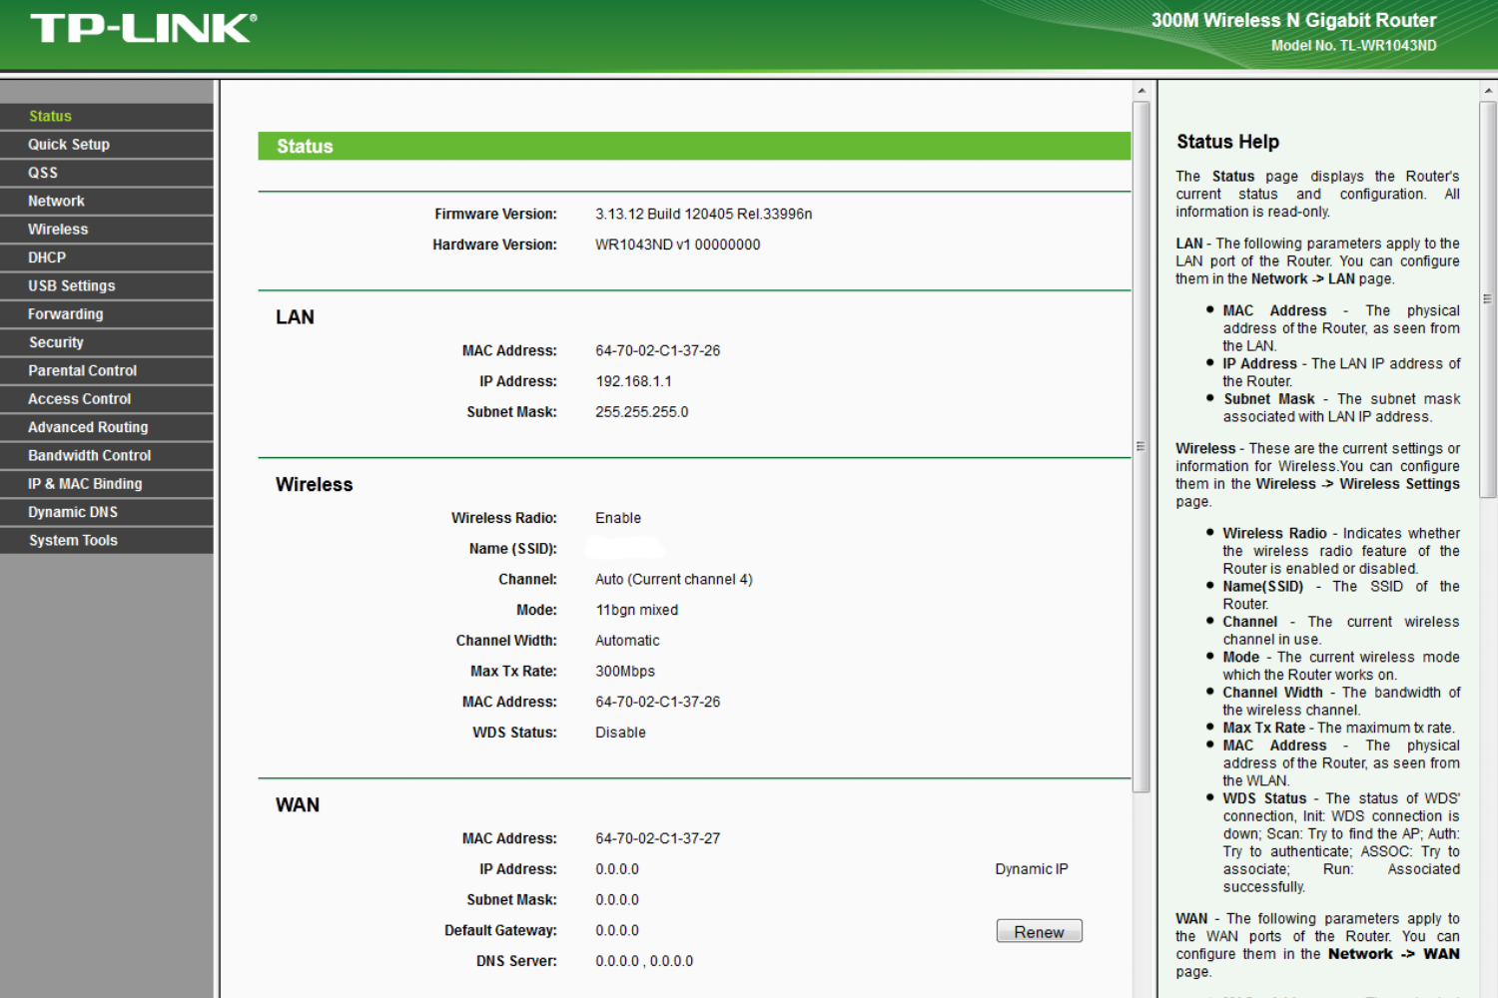Select the Status menu item
The height and width of the screenshot is (998, 1498).
[x=50, y=117]
